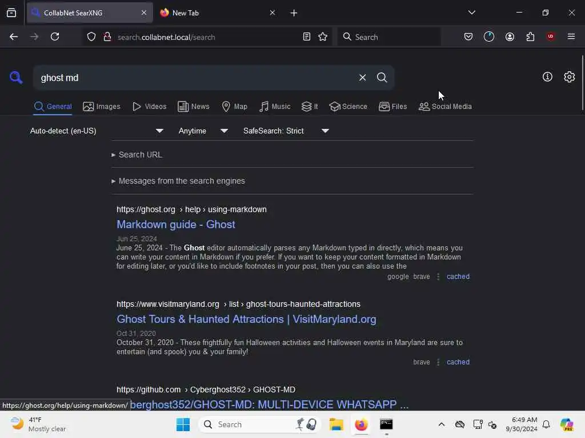Select the News category

[193, 107]
